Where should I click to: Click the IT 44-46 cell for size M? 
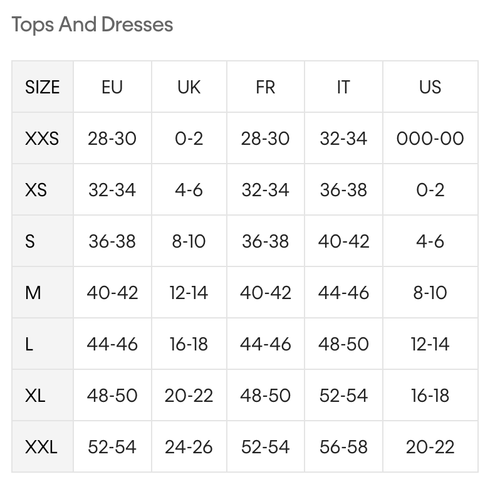click(x=343, y=293)
